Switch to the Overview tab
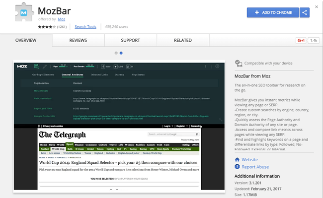323x198 pixels. (26, 40)
